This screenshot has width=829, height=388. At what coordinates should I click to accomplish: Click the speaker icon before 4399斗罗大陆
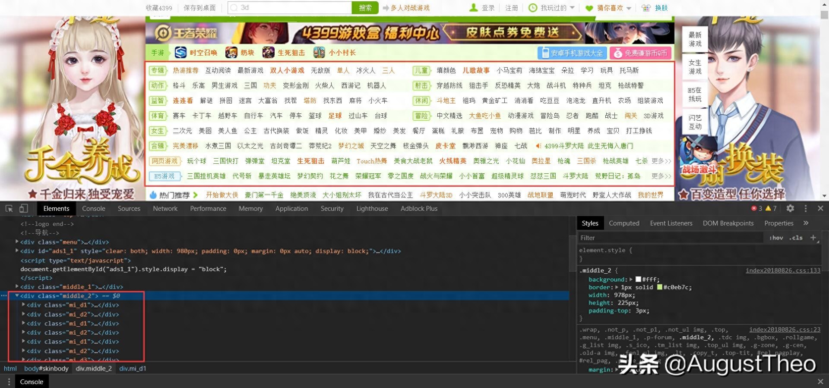tap(538, 146)
